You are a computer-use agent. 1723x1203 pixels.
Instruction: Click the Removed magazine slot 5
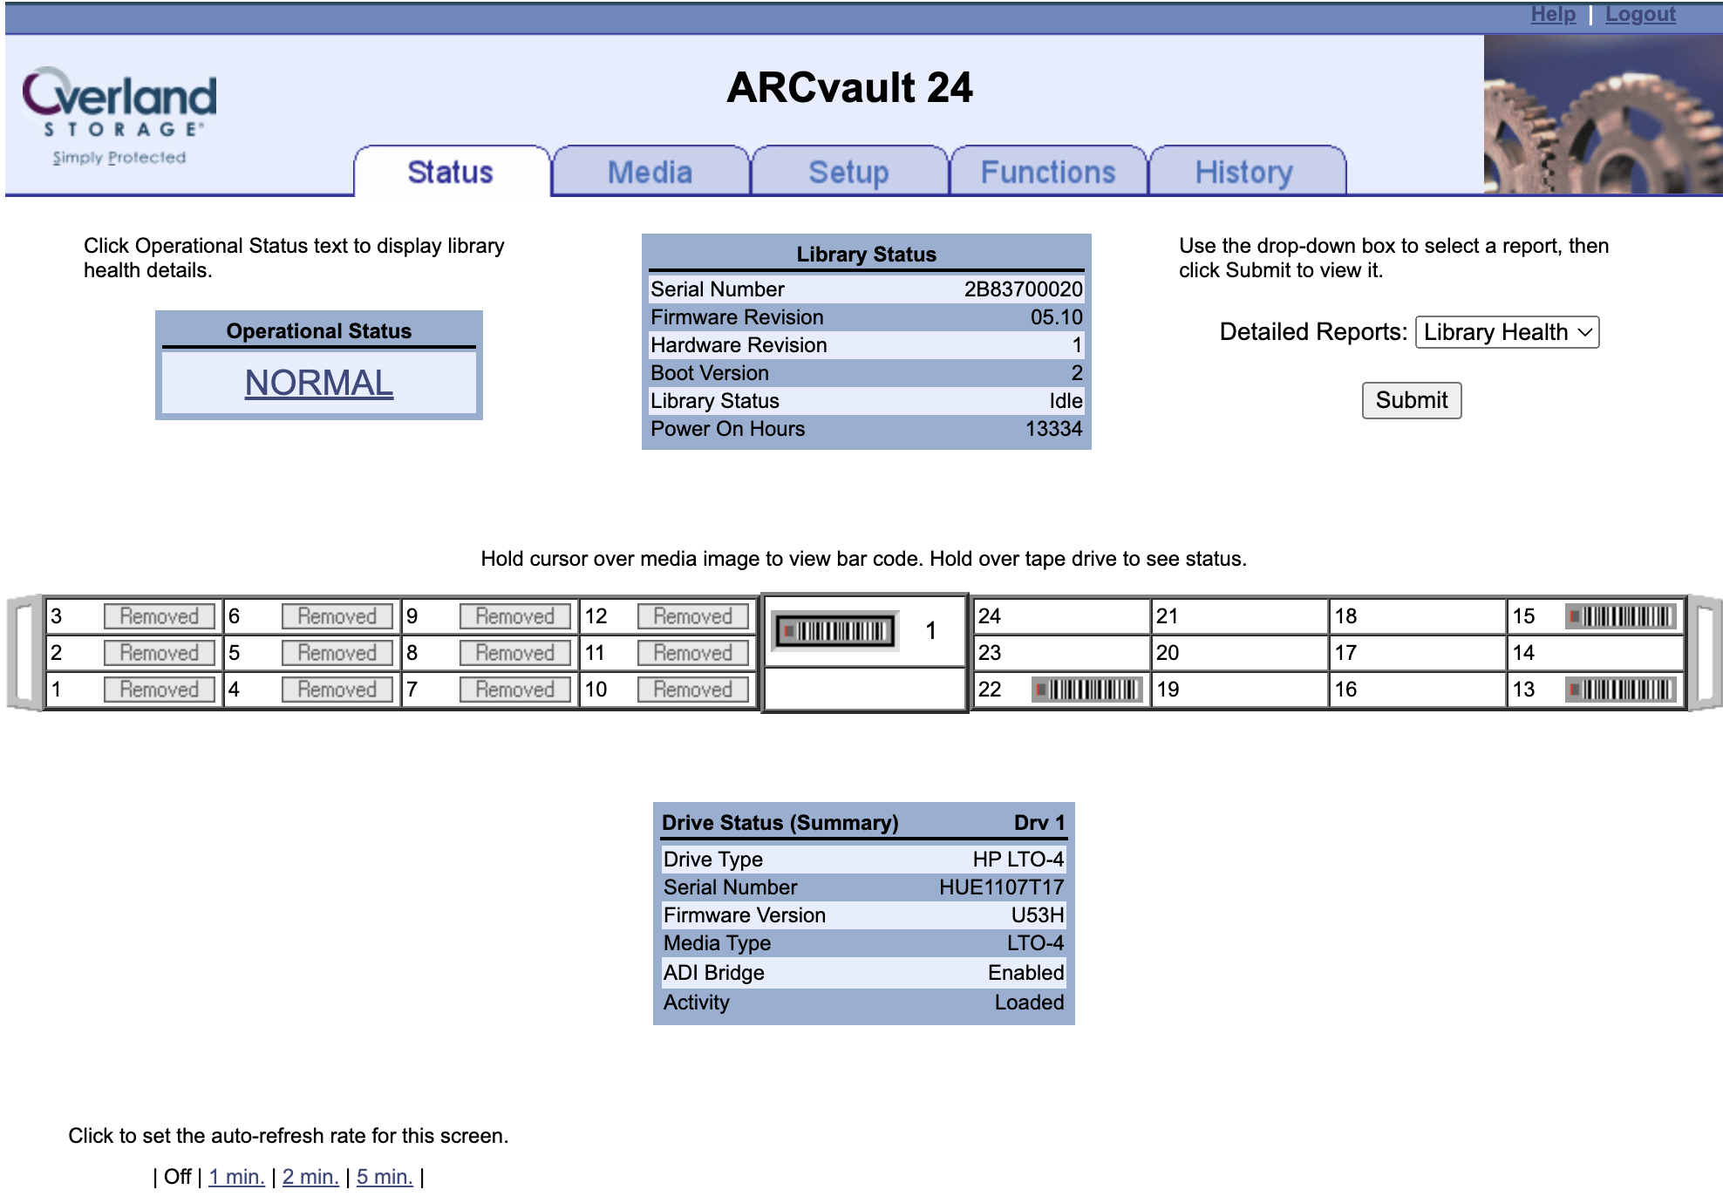pyautogui.click(x=337, y=653)
